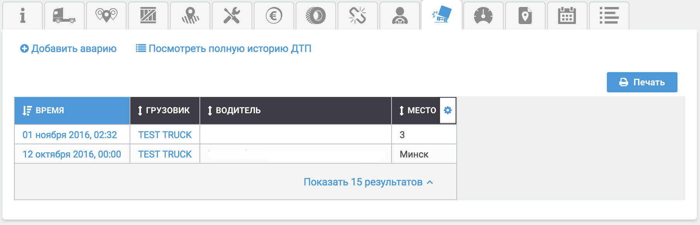Click the Добавить аварию link
700x225 pixels.
pos(68,48)
